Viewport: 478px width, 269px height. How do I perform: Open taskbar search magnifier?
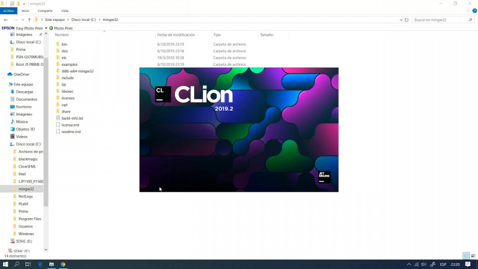click(x=17, y=264)
